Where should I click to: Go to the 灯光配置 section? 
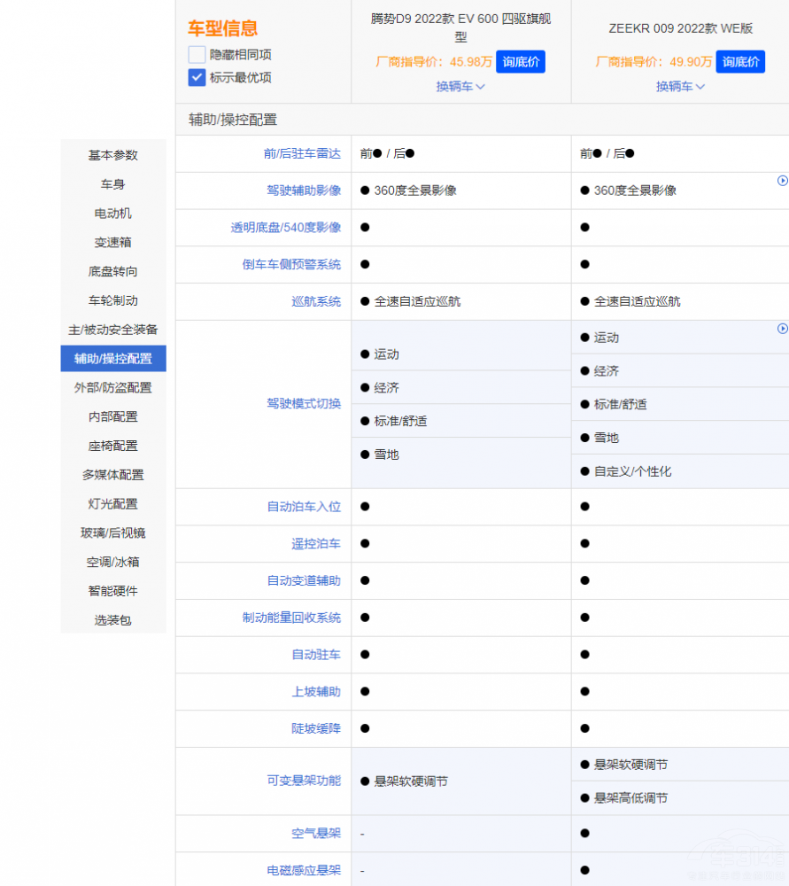click(x=112, y=503)
